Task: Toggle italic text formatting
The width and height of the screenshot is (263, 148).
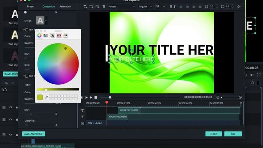Action: click(175, 7)
